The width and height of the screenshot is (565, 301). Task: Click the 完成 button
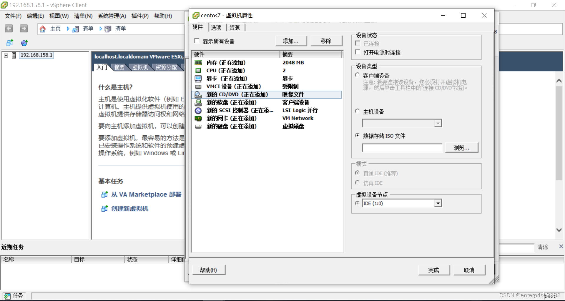tap(434, 270)
